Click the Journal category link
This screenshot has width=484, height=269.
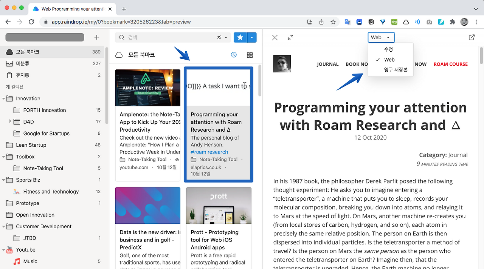[458, 155]
